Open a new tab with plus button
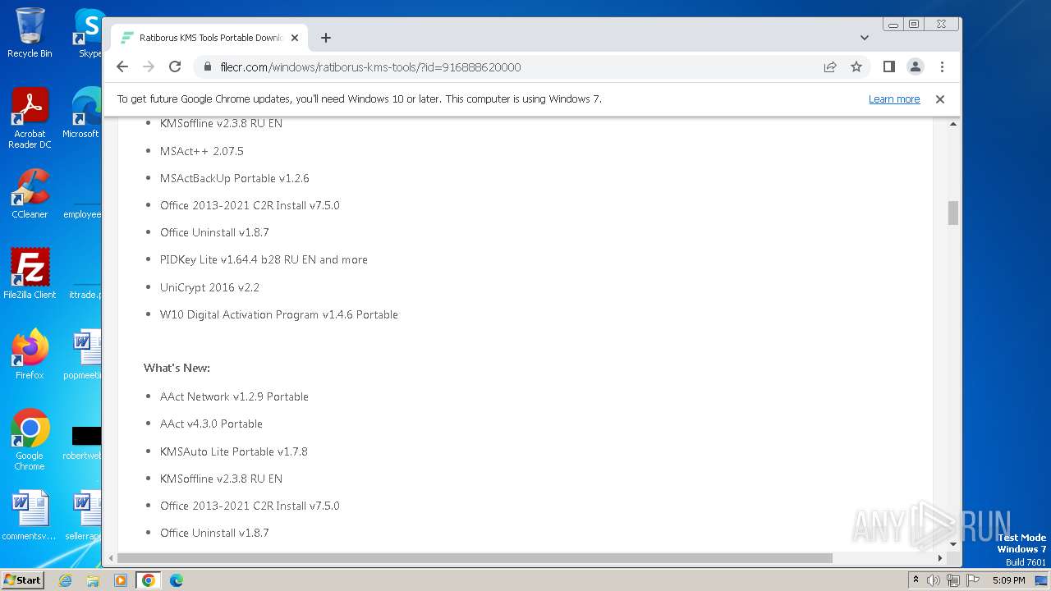Viewport: 1051px width, 591px height. [x=326, y=38]
